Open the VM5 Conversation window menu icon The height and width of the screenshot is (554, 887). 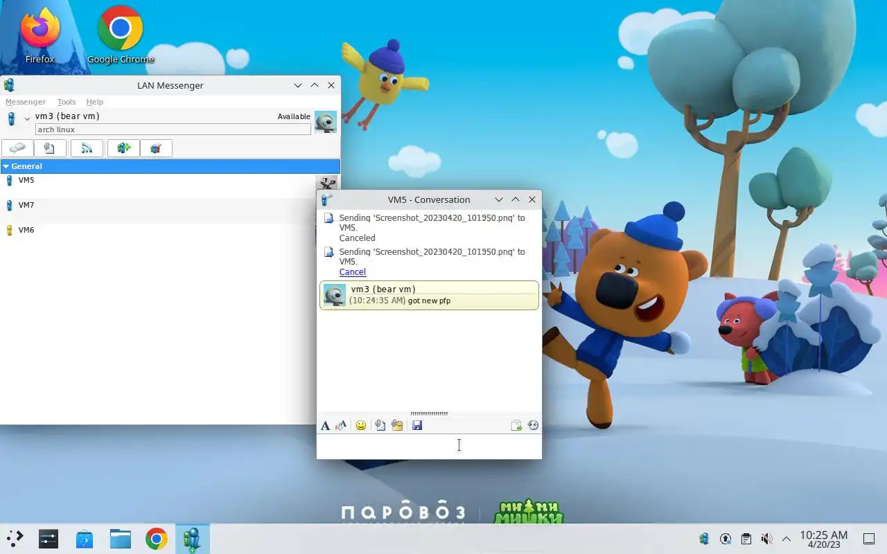pyautogui.click(x=326, y=199)
